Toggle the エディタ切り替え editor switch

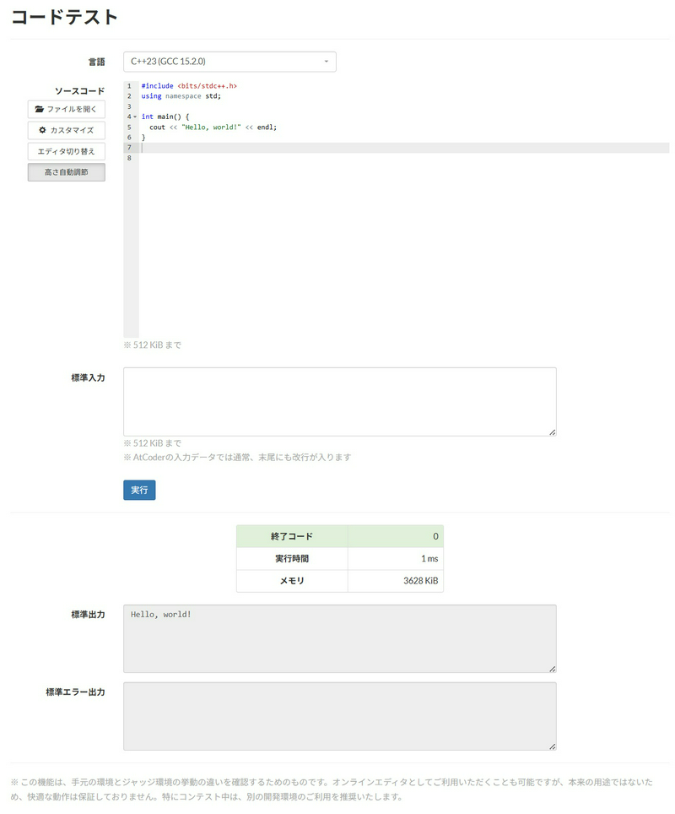click(x=66, y=151)
